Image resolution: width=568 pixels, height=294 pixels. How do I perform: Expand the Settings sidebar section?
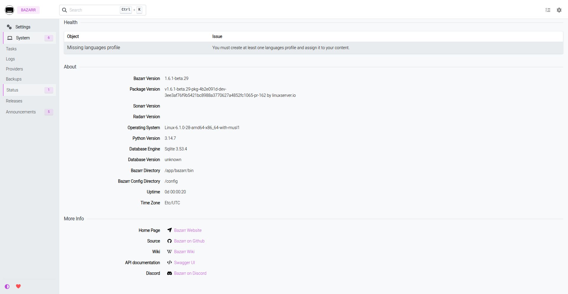[x=30, y=27]
